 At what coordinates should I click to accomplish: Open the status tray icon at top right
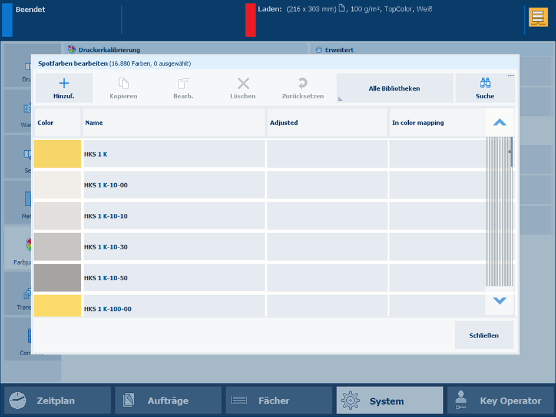tap(538, 17)
